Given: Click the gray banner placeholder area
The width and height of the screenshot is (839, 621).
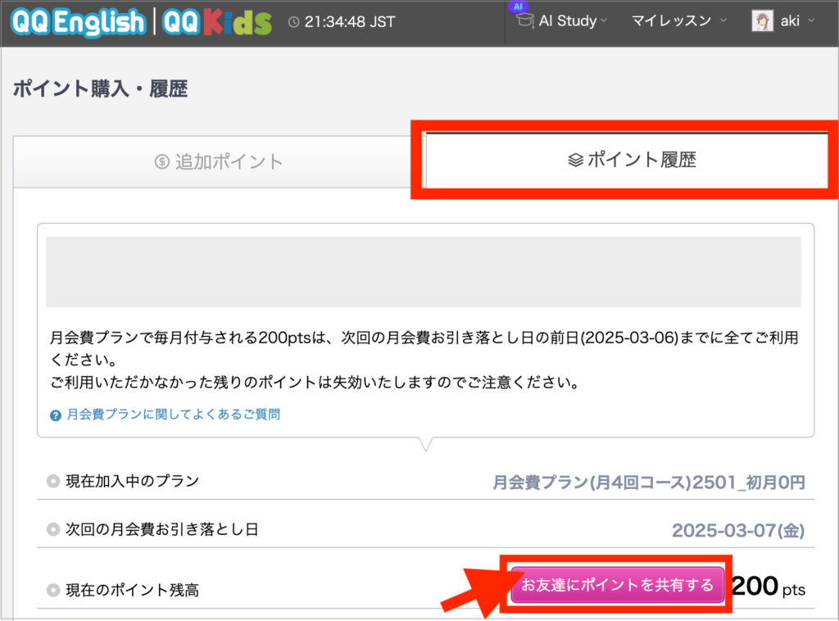Looking at the screenshot, I should coord(424,272).
